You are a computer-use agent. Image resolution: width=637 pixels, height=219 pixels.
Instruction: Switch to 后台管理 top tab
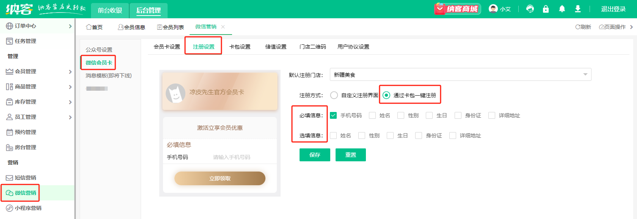149,10
